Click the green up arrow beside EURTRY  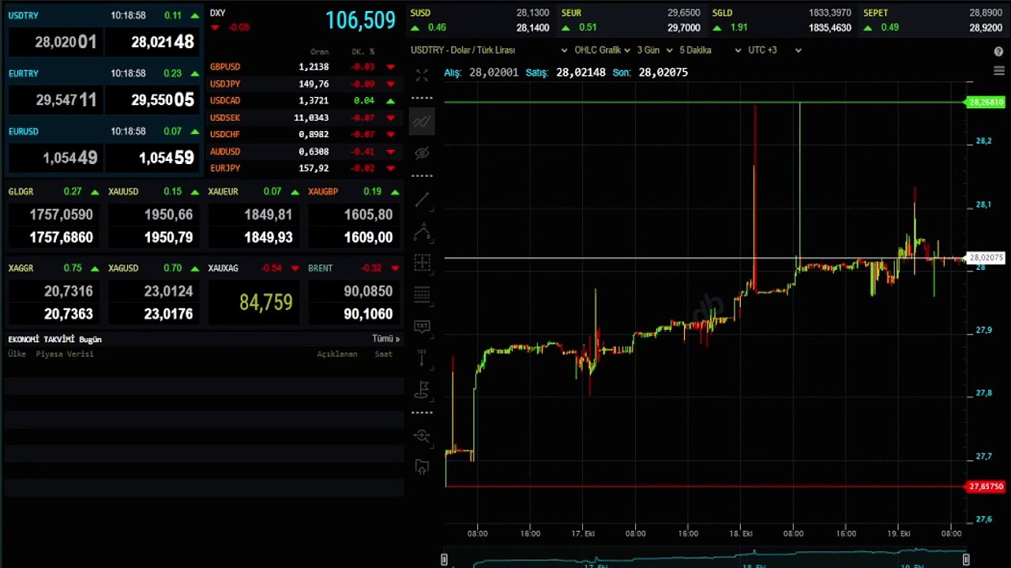coord(195,73)
